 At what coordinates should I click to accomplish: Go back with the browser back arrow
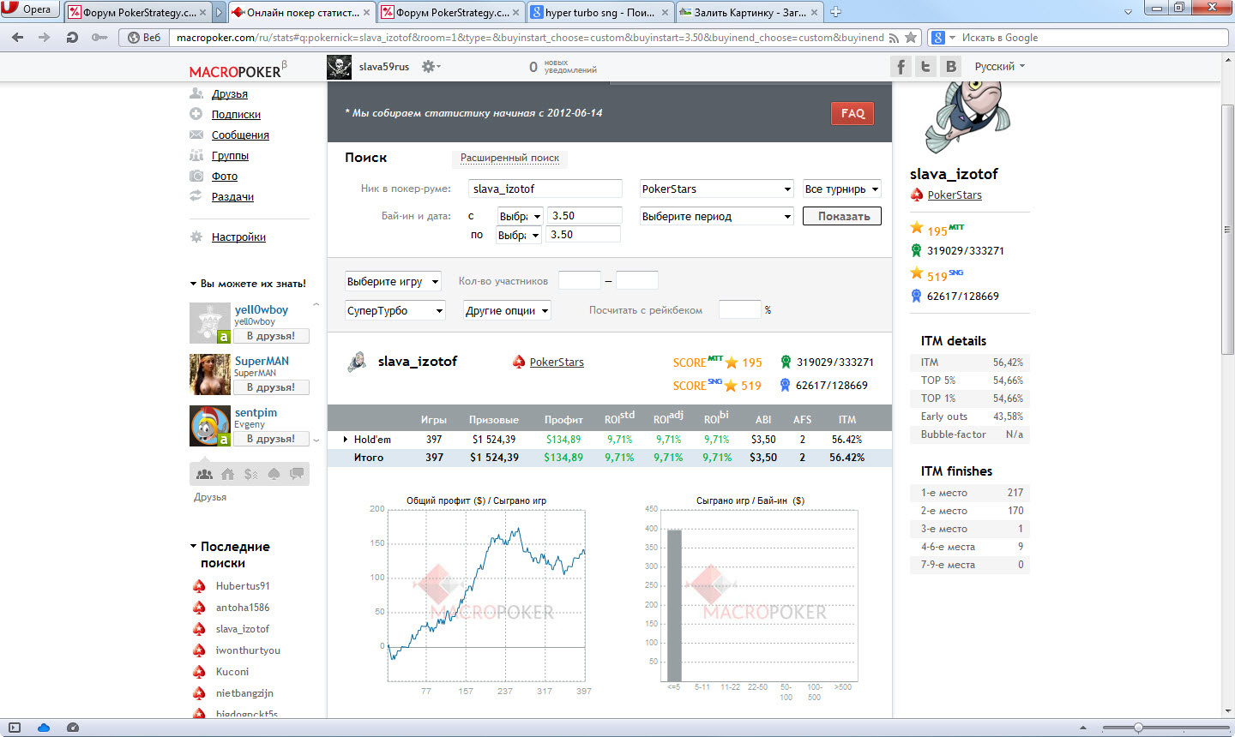pyautogui.click(x=18, y=38)
